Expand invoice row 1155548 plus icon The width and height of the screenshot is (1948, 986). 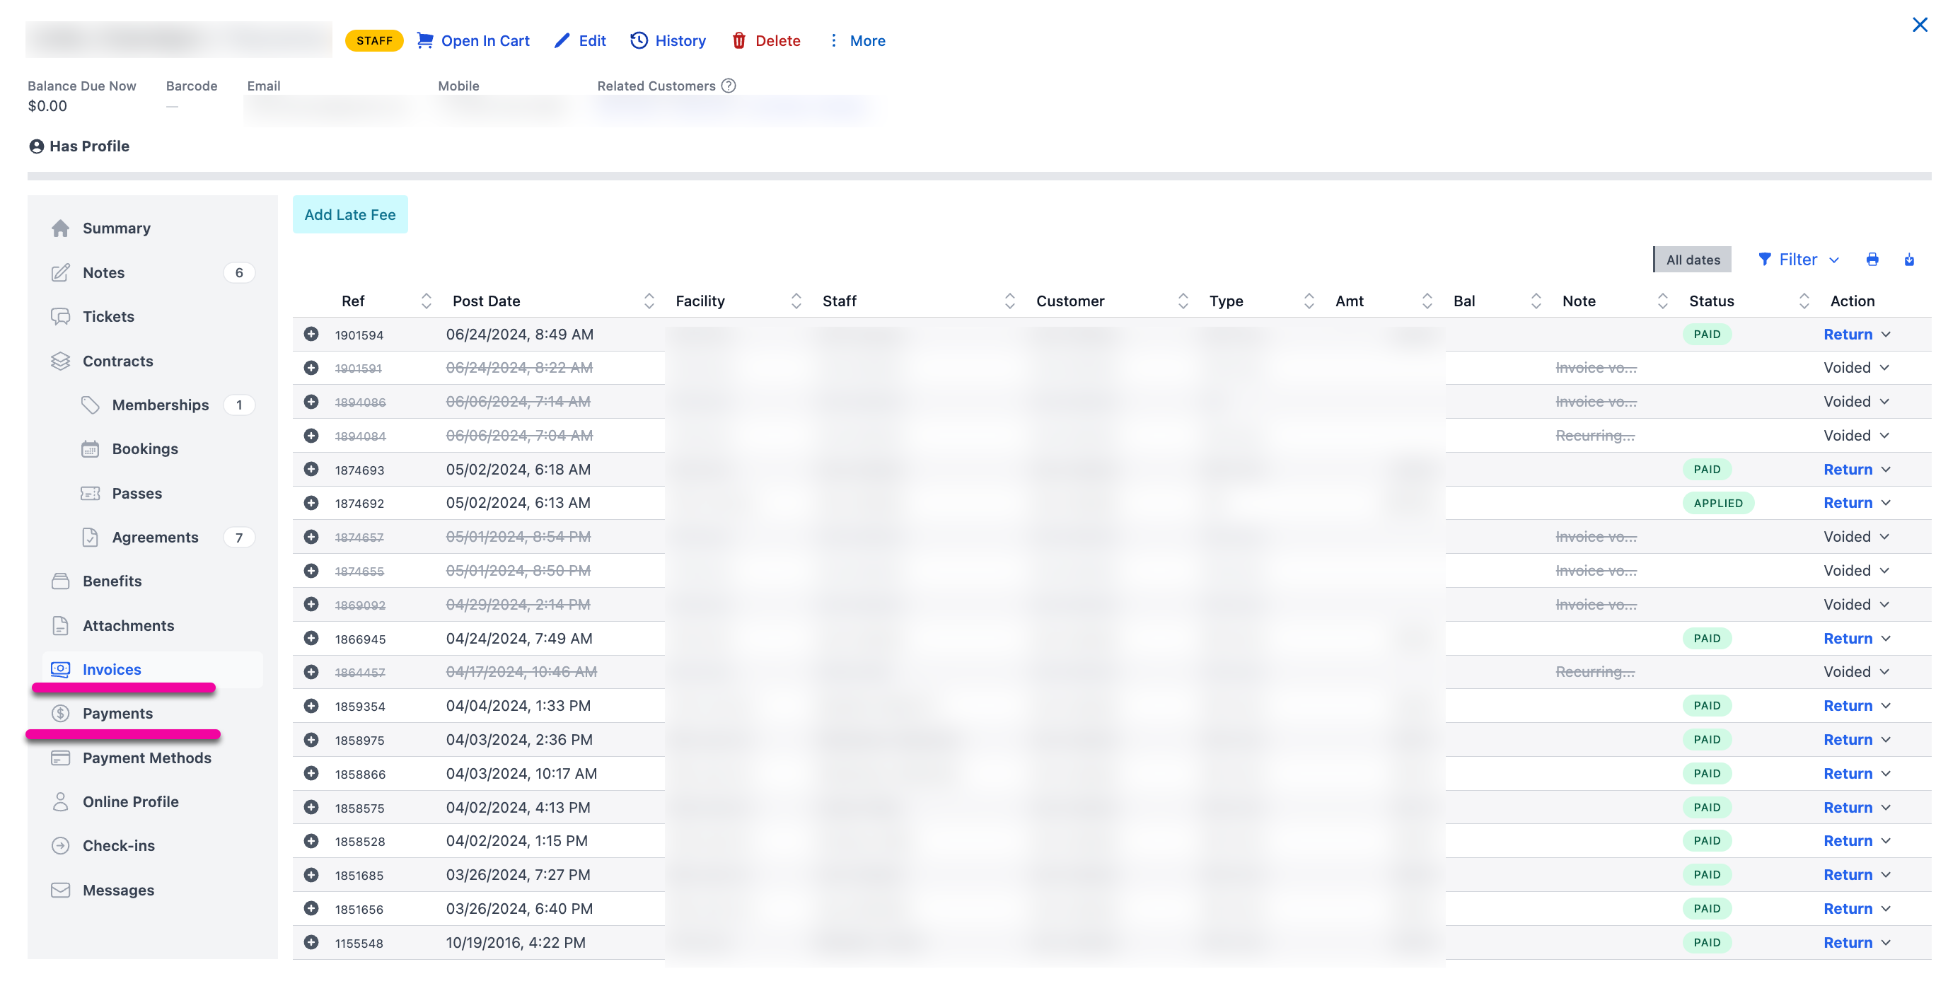311,942
